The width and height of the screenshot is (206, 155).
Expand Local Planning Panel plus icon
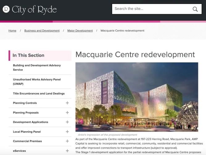tap(67, 132)
